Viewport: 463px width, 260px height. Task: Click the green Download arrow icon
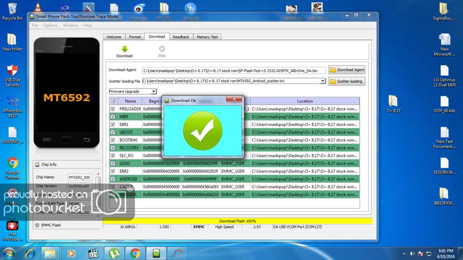[x=125, y=49]
